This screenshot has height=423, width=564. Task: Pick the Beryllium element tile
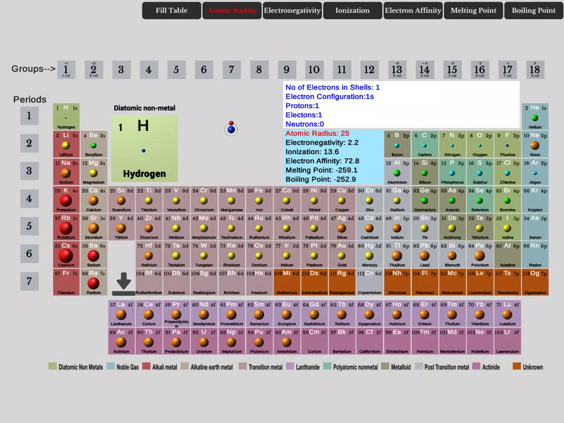[93, 144]
